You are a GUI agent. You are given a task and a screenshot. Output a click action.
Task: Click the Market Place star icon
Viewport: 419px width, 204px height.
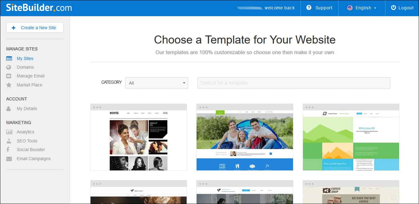pyautogui.click(x=9, y=85)
